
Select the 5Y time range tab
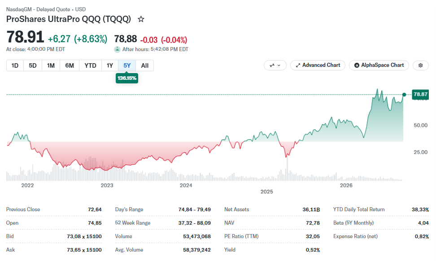(127, 65)
